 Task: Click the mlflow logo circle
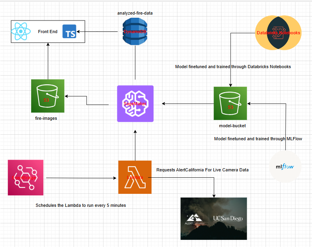285,167
